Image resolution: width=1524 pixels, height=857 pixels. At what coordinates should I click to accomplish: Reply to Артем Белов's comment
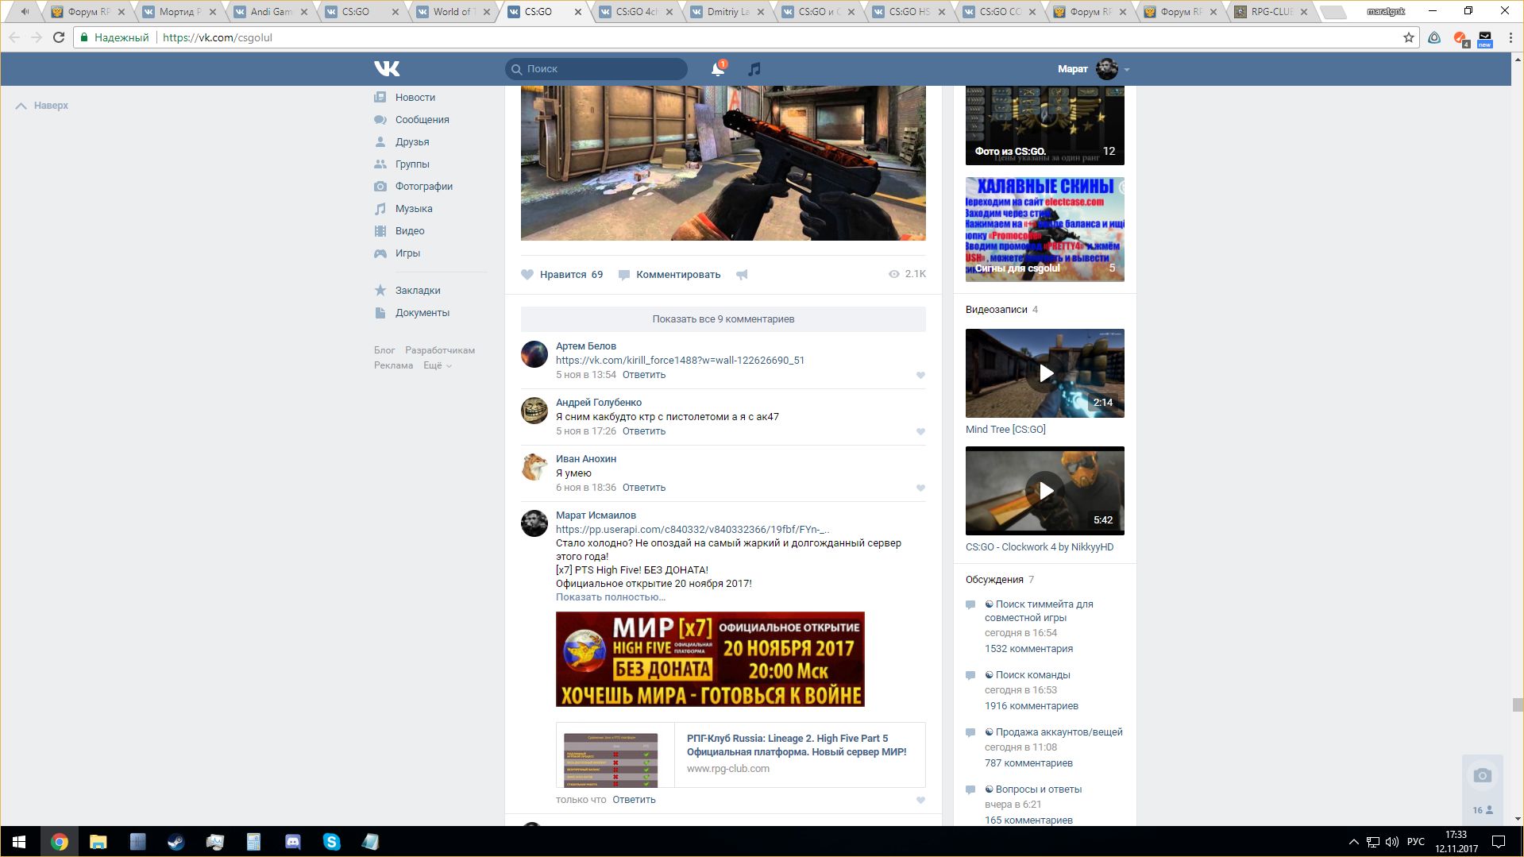coord(644,375)
